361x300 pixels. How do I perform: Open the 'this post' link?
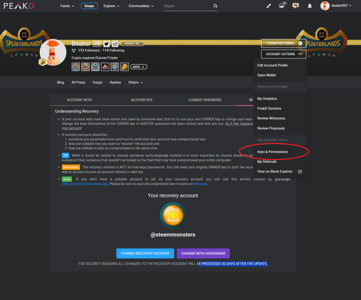tap(200, 184)
